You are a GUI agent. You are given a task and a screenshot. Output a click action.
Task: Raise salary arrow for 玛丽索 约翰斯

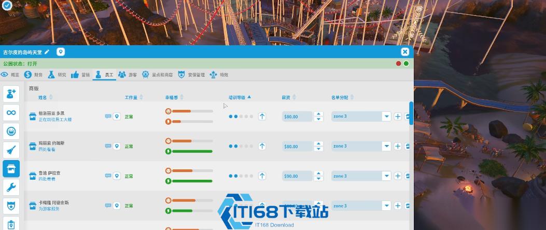point(318,144)
